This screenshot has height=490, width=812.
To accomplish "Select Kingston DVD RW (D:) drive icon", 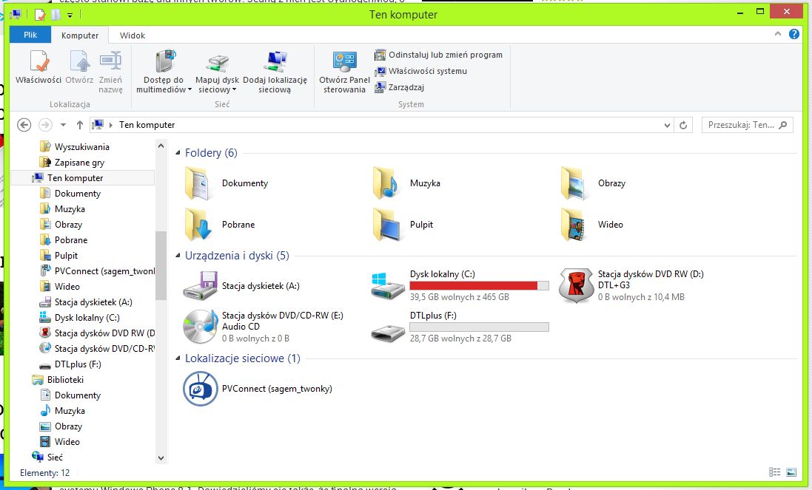I will pos(576,286).
